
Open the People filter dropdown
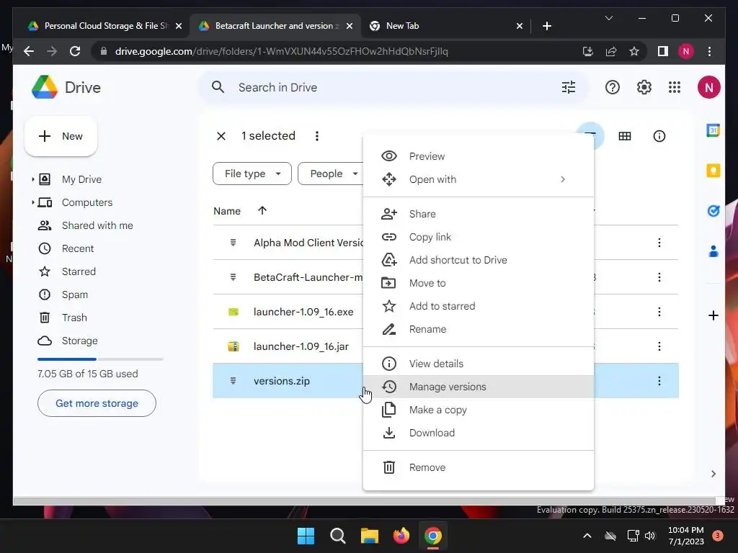[x=331, y=174]
